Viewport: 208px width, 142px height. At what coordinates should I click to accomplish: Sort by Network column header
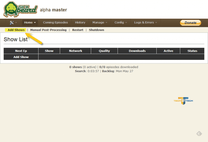pyautogui.click(x=76, y=51)
